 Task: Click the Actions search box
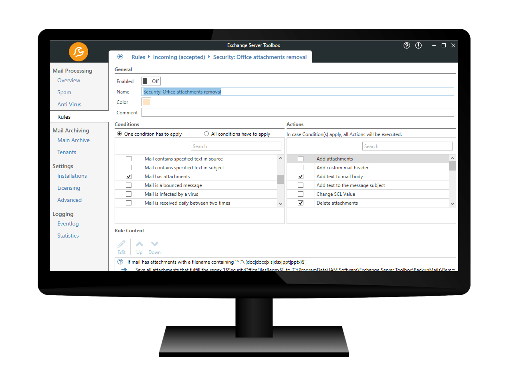(x=408, y=146)
